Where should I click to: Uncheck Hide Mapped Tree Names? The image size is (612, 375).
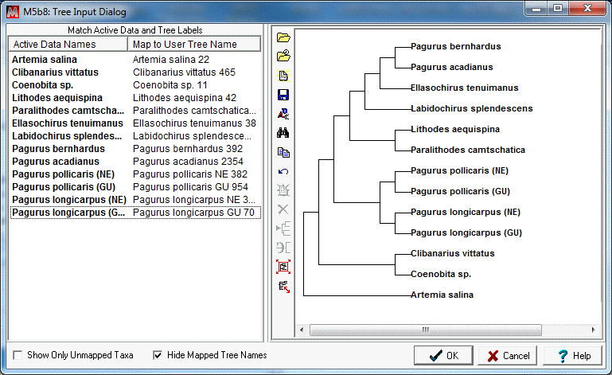click(x=158, y=355)
